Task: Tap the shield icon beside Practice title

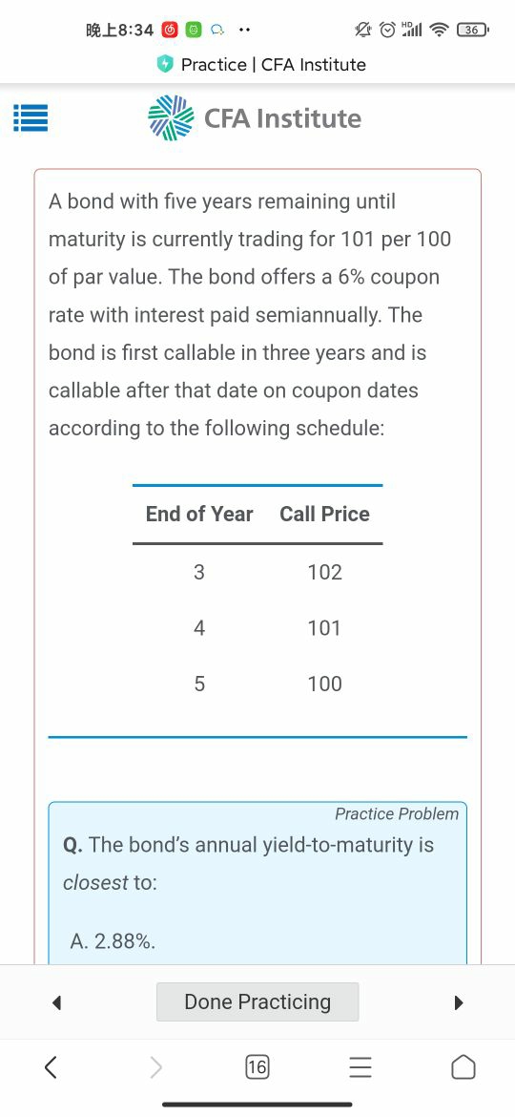Action: coord(165,65)
